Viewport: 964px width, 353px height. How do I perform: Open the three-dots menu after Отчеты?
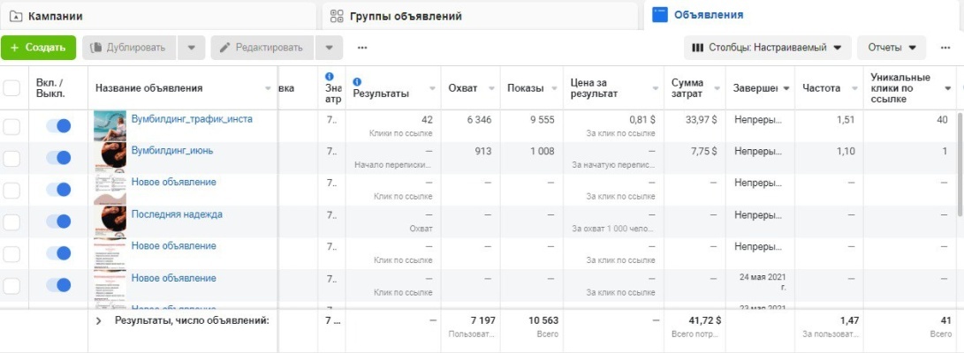coord(945,48)
